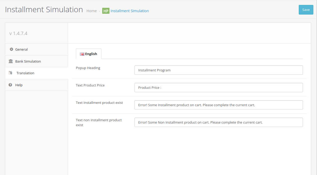
Task: Open Installment Simulation breadcrumb link
Action: pyautogui.click(x=130, y=11)
